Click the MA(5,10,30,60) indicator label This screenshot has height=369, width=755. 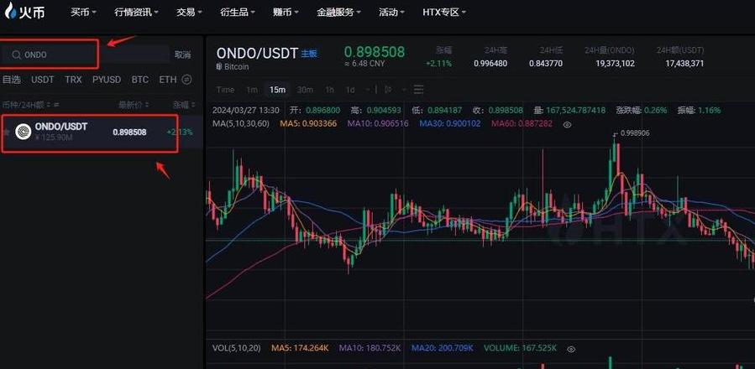pos(241,123)
